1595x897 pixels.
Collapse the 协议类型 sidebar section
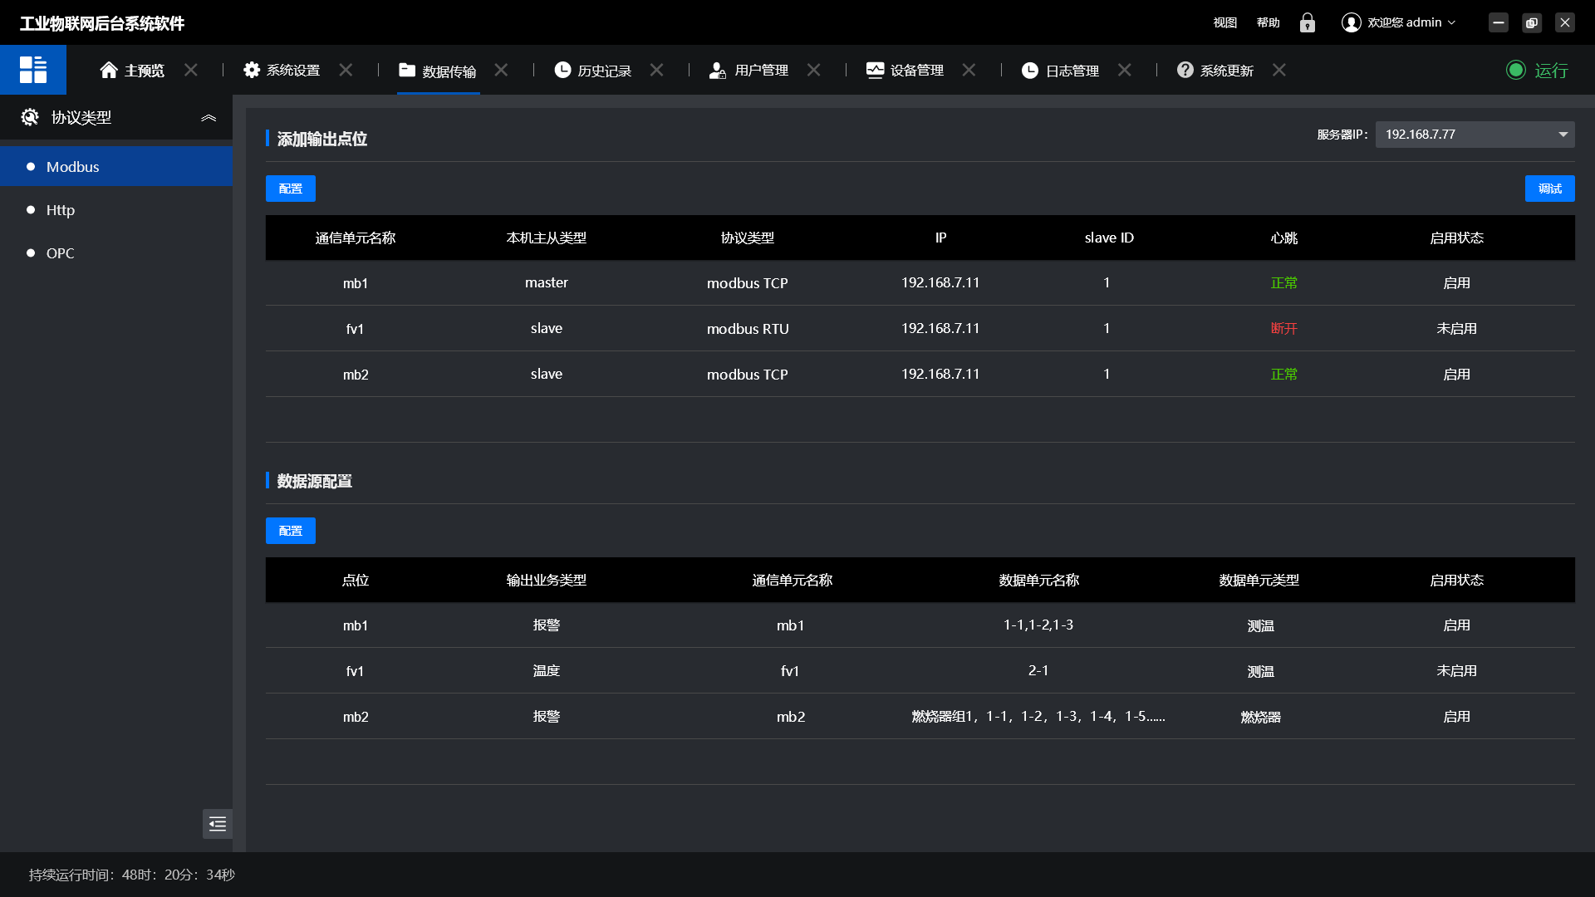(209, 118)
